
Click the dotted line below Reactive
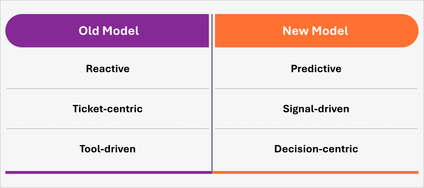[108, 88]
